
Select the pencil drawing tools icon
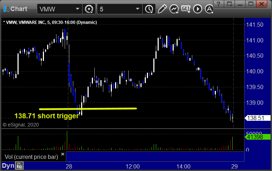coord(162,9)
